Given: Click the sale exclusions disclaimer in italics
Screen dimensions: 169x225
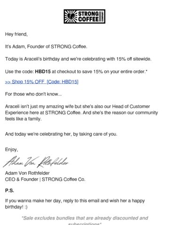Looking at the screenshot, I should point(84,221).
